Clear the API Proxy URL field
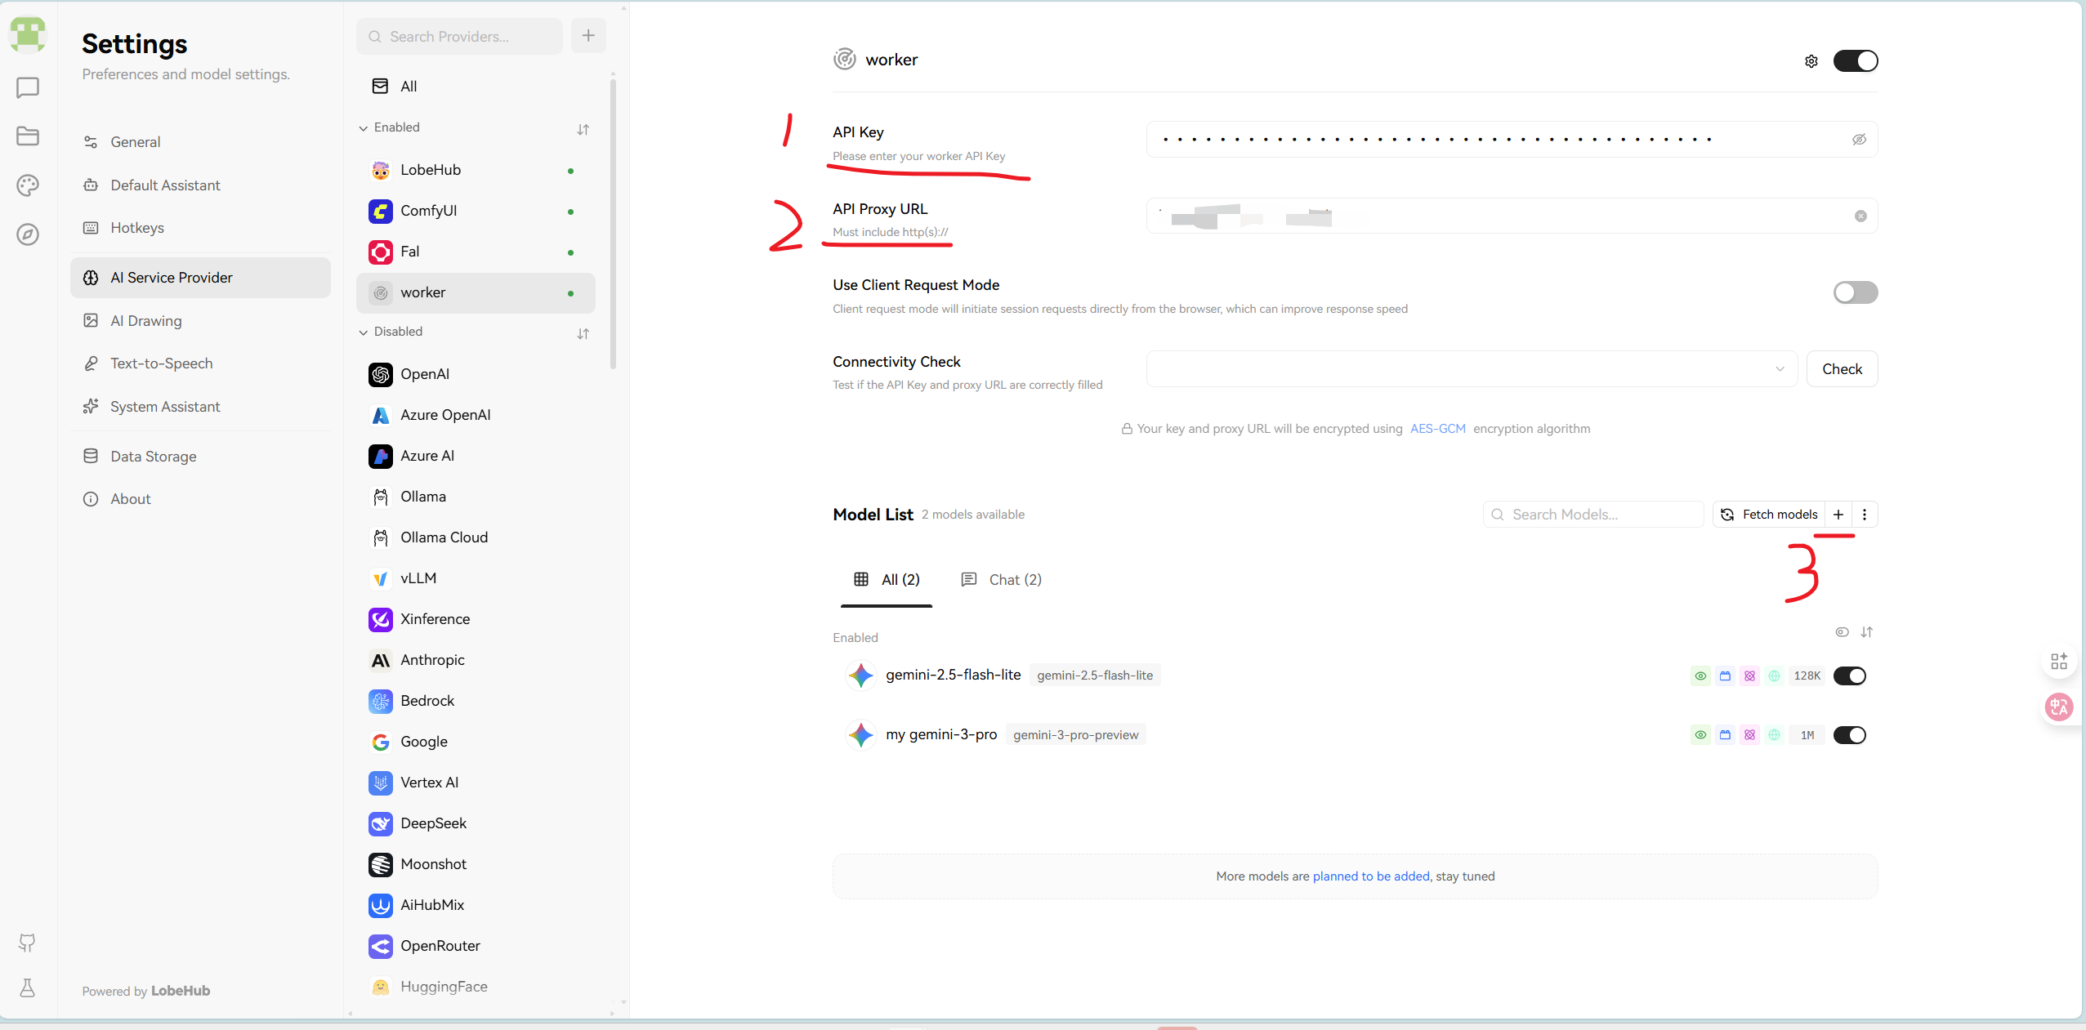Viewport: 2086px width, 1030px height. [1860, 216]
